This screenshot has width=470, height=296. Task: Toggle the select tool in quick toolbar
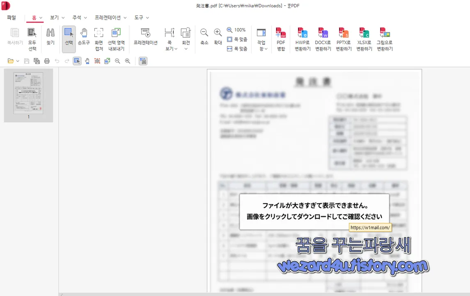click(77, 61)
